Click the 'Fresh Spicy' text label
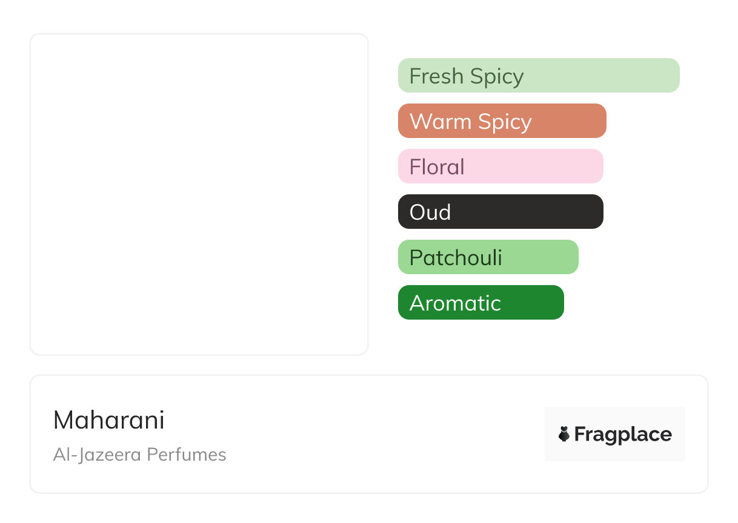Viewport: 738px width, 523px height. [x=467, y=76]
